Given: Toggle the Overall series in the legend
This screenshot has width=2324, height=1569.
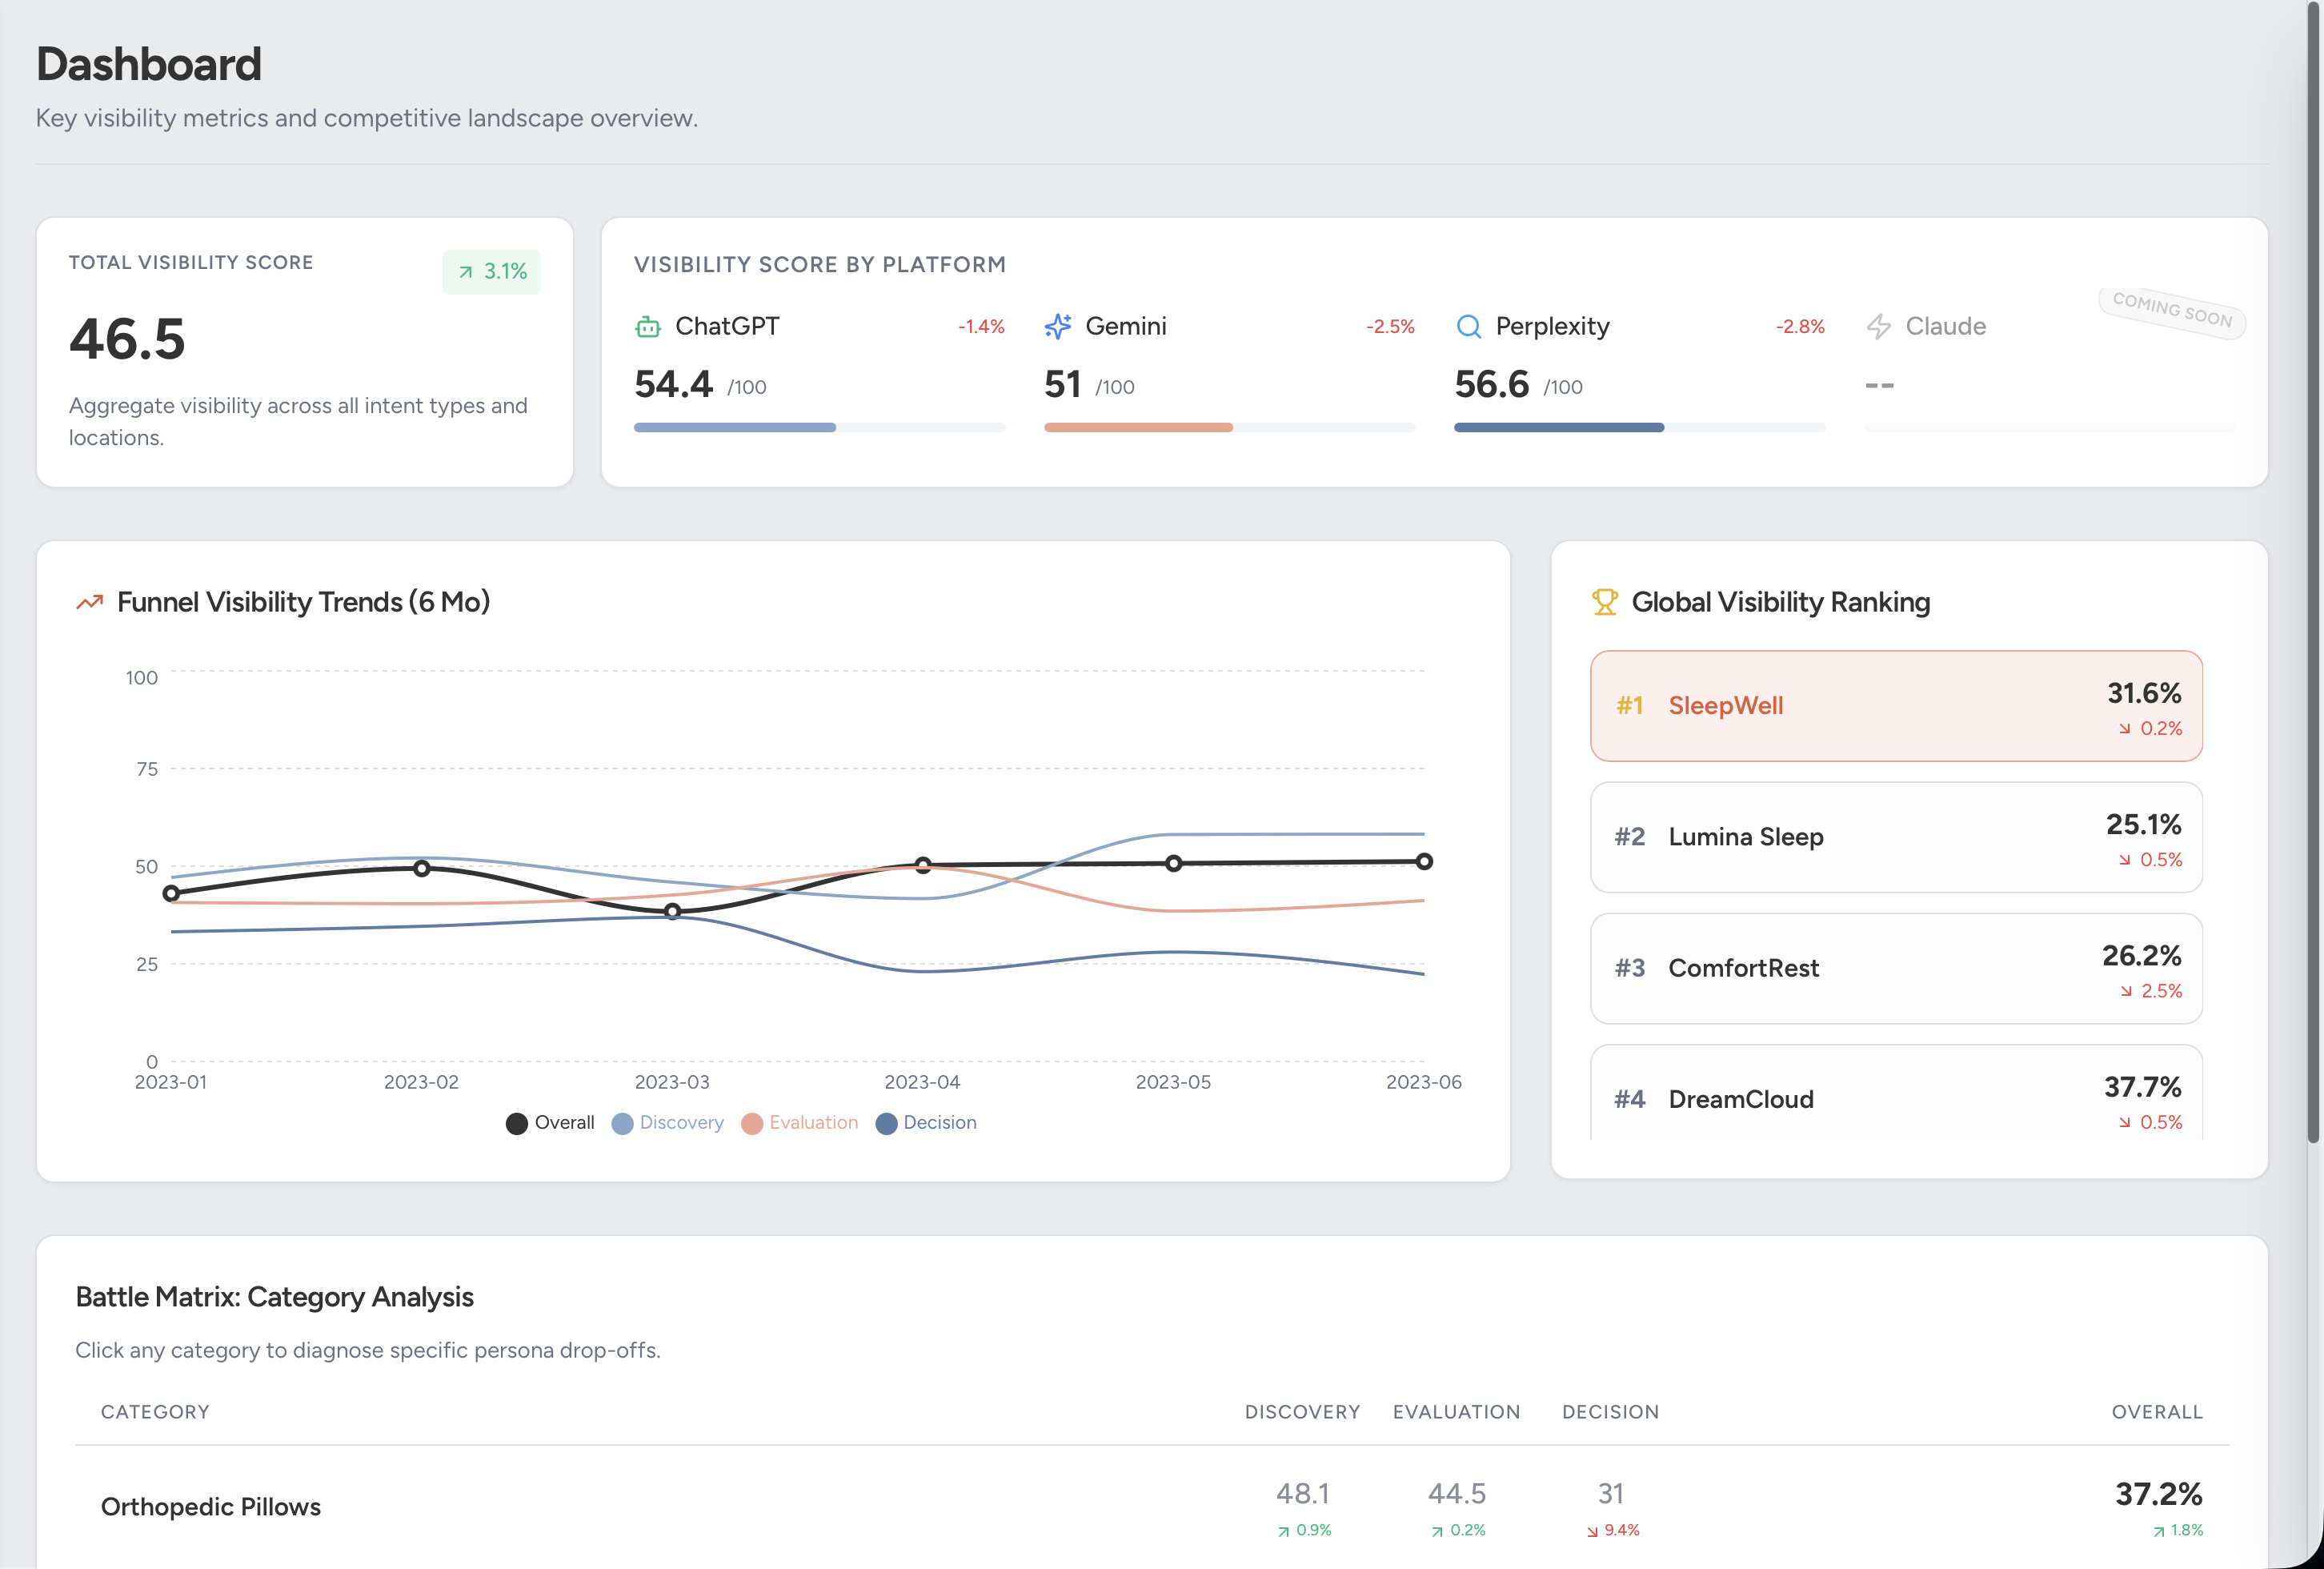Looking at the screenshot, I should tap(549, 1122).
